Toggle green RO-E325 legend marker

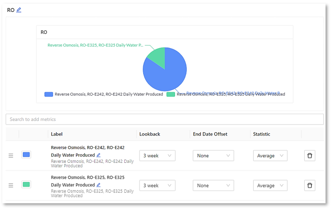(x=171, y=94)
